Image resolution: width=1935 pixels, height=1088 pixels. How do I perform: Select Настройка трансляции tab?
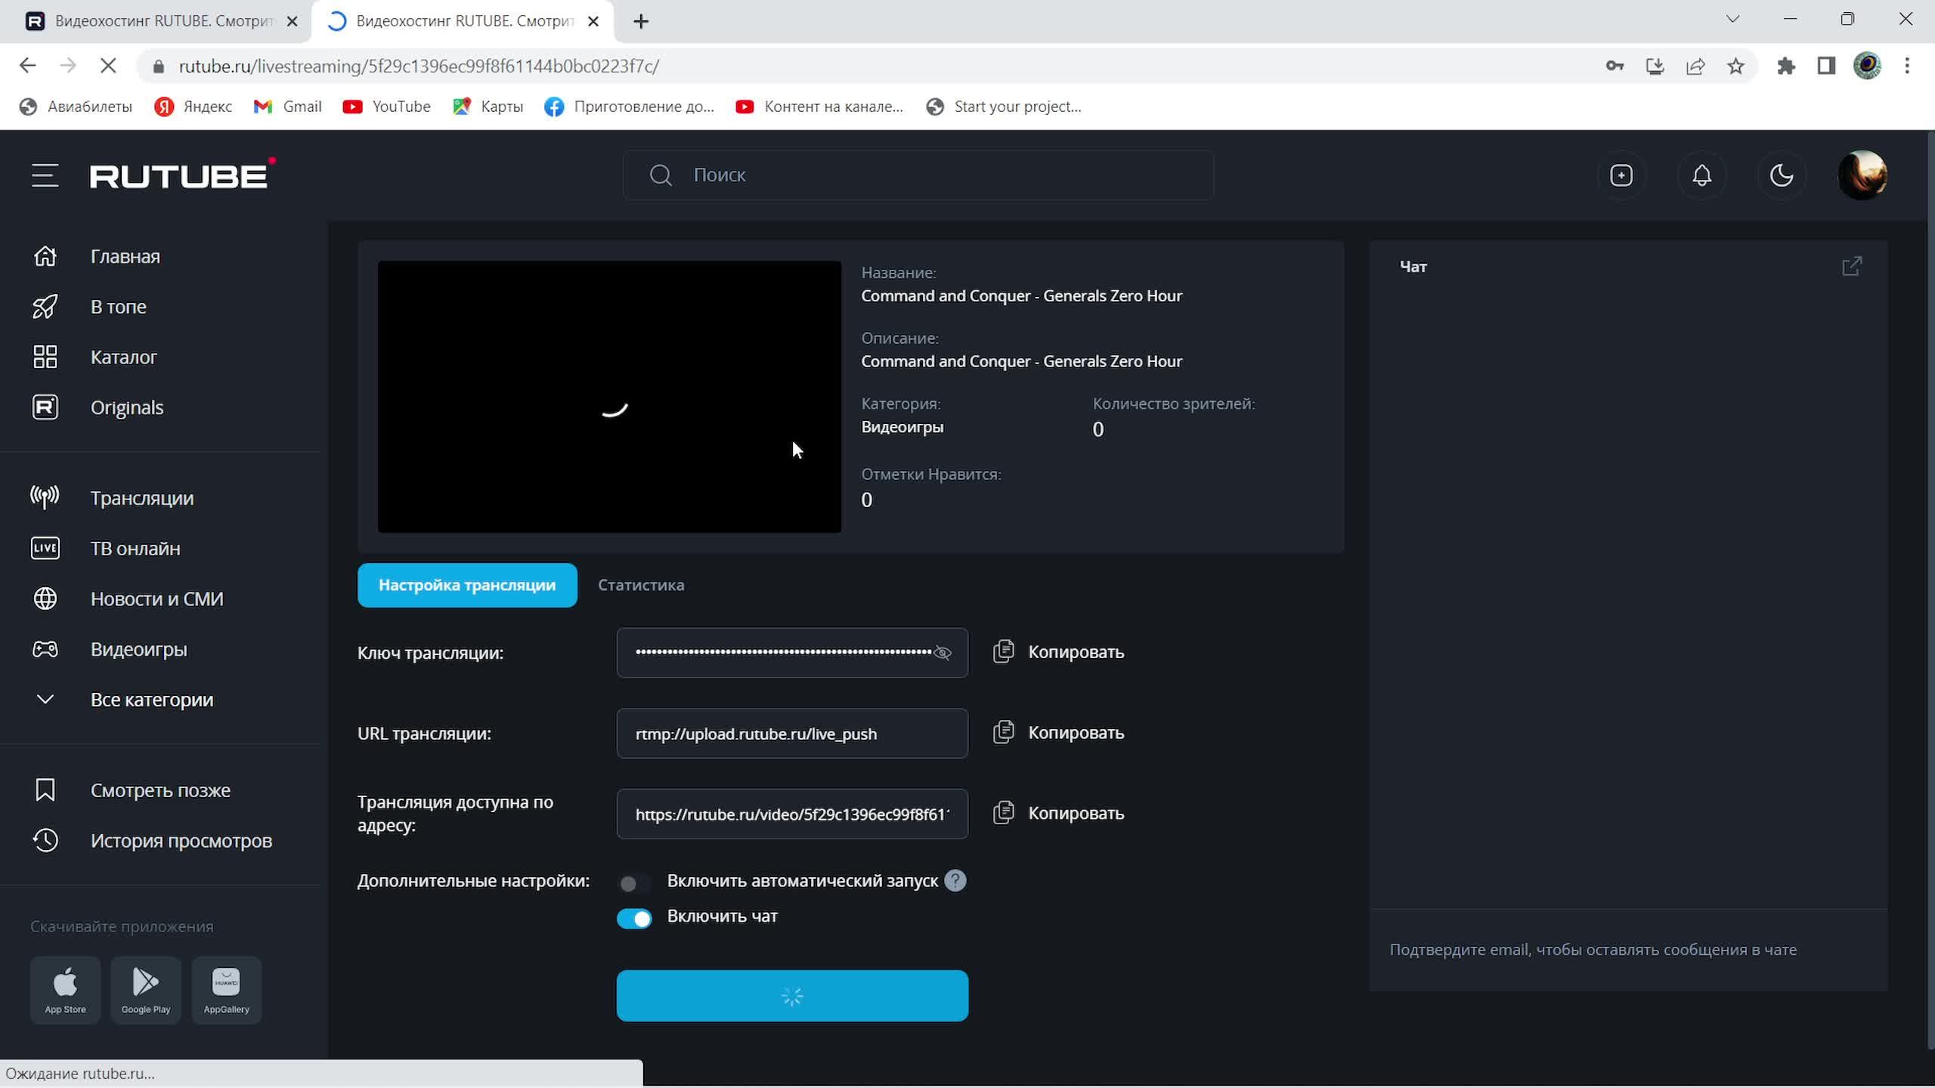click(466, 585)
